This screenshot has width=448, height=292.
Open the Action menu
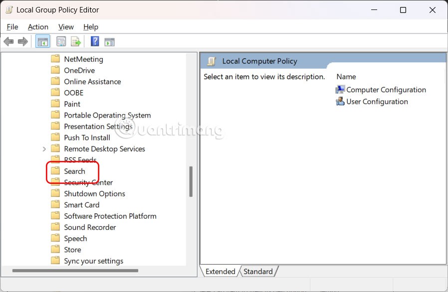[x=38, y=27]
